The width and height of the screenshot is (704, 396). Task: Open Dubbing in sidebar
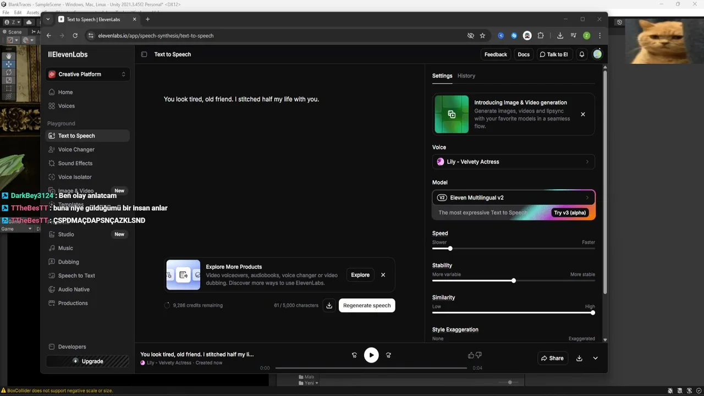click(88, 262)
